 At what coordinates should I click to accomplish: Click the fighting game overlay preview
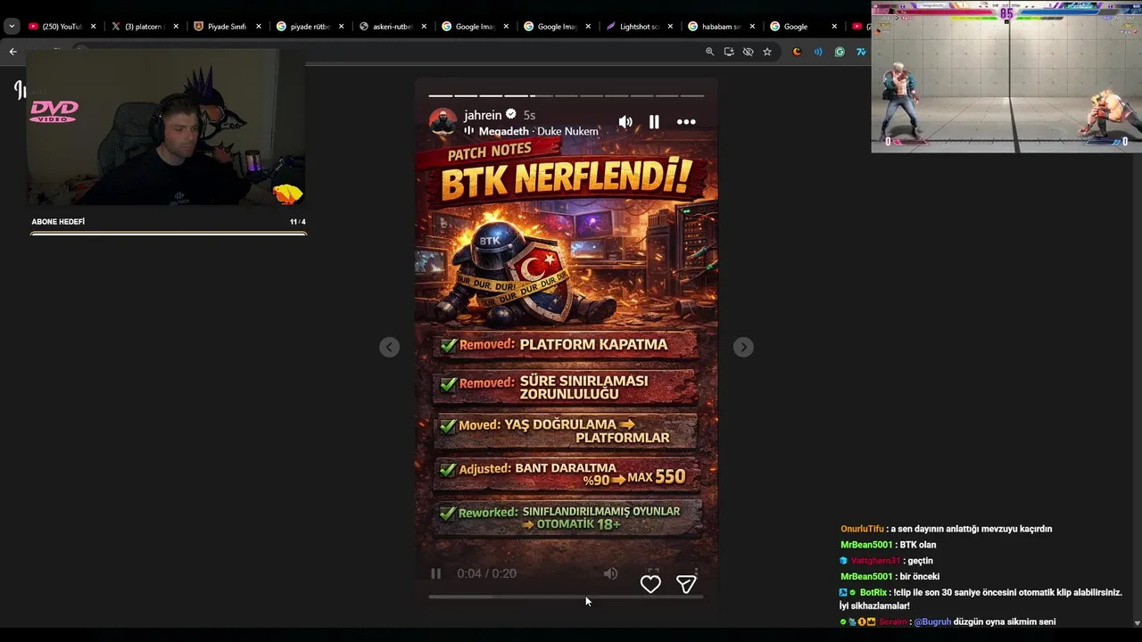pos(1006,77)
